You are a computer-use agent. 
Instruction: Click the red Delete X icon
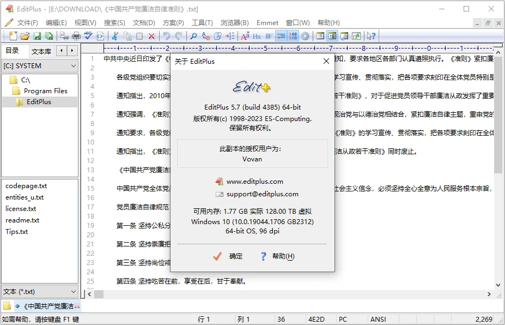[x=151, y=36]
